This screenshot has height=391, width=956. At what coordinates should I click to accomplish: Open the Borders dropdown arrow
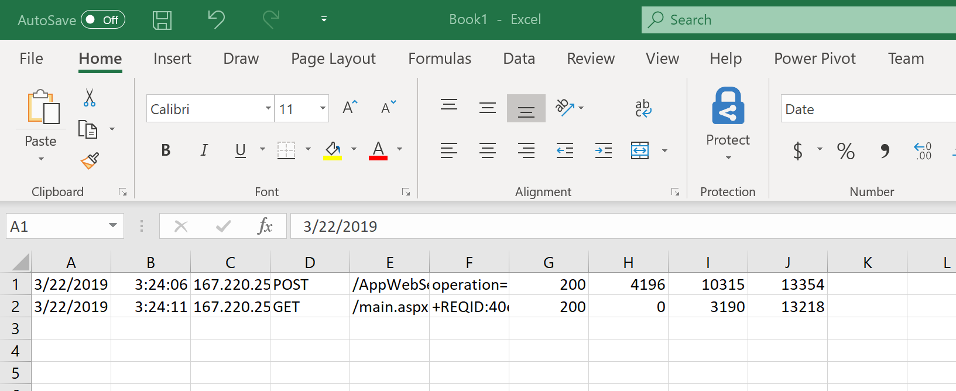point(308,149)
